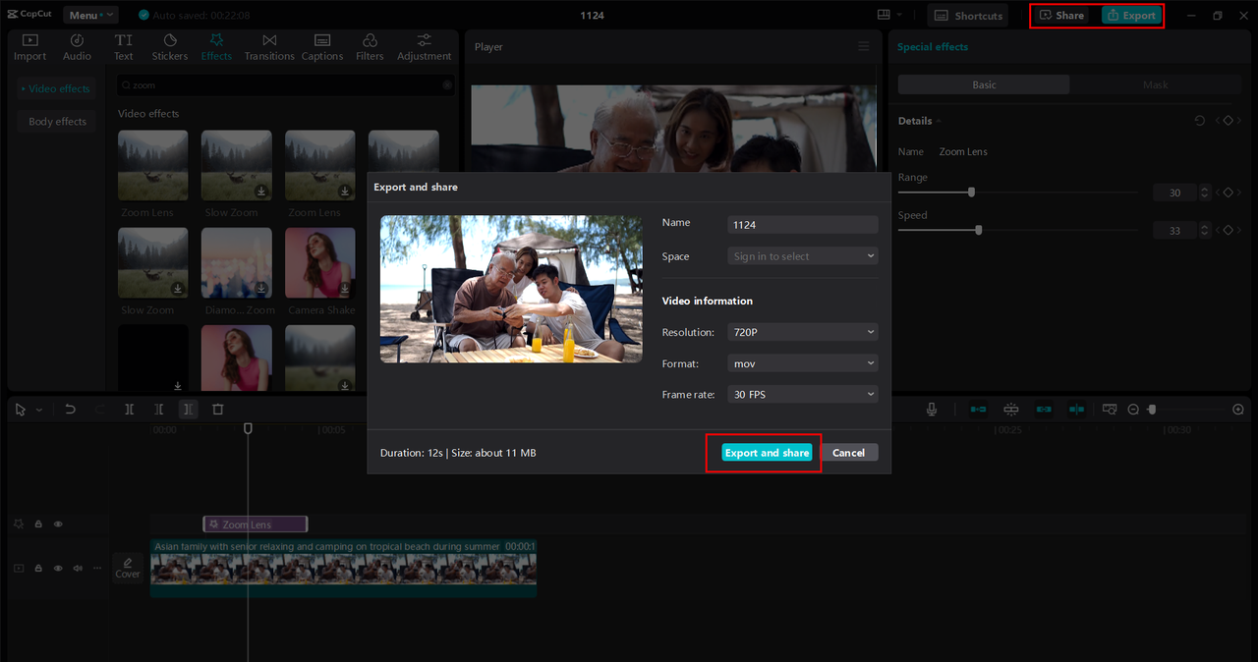This screenshot has height=662, width=1258.
Task: Add a keyframe for Range
Action: pyautogui.click(x=1228, y=193)
